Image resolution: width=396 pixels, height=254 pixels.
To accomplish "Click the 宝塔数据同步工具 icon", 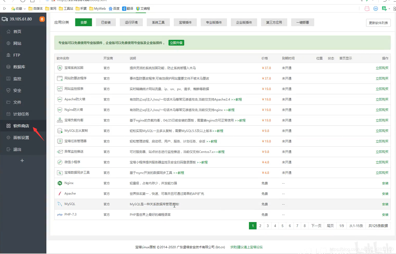I will coord(60,173).
